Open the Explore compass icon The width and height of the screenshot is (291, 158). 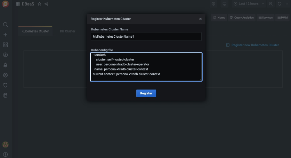point(5,55)
